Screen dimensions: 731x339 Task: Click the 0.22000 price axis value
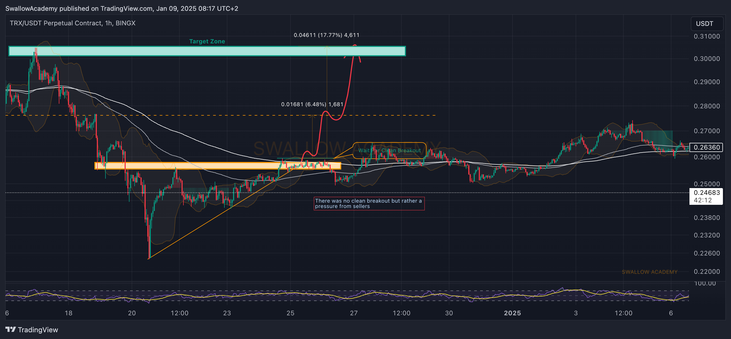707,271
